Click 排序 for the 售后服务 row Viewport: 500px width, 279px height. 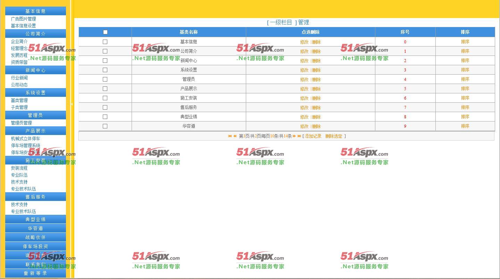465,107
